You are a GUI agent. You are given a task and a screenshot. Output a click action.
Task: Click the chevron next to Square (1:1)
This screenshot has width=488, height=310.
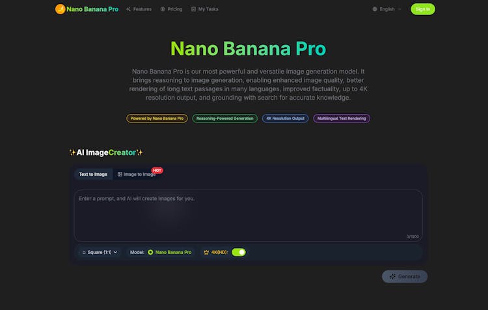(x=115, y=252)
